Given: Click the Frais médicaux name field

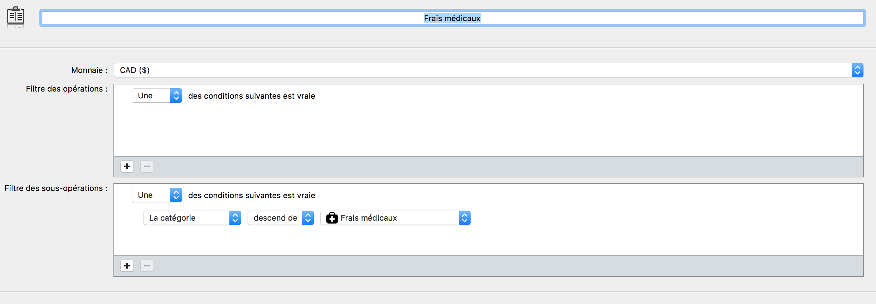Looking at the screenshot, I should coord(452,18).
